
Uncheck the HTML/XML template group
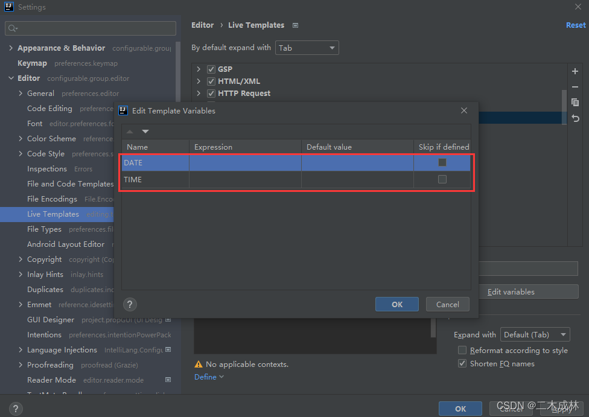point(211,81)
